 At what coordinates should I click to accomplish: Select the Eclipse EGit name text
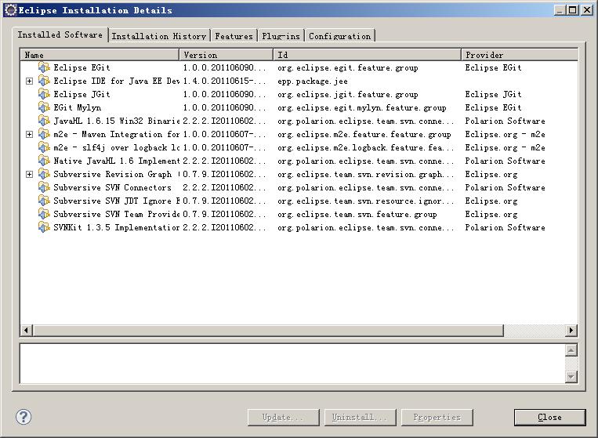(82, 68)
